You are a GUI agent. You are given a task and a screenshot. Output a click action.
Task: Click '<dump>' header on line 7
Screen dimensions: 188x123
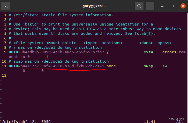(146, 43)
